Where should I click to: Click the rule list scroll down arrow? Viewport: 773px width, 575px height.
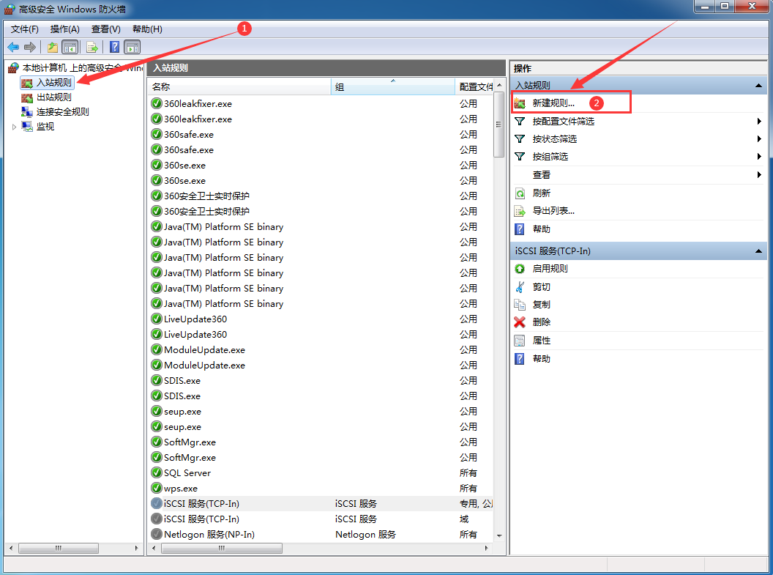499,535
